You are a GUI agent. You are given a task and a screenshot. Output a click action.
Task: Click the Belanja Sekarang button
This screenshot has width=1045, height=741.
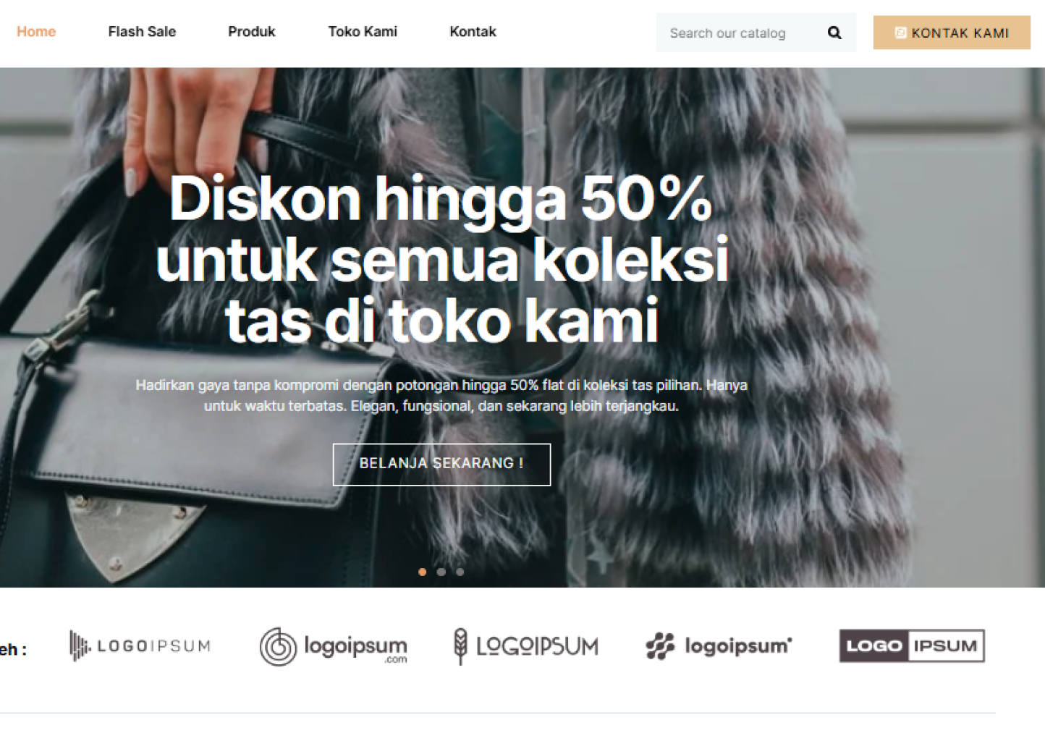pyautogui.click(x=441, y=464)
